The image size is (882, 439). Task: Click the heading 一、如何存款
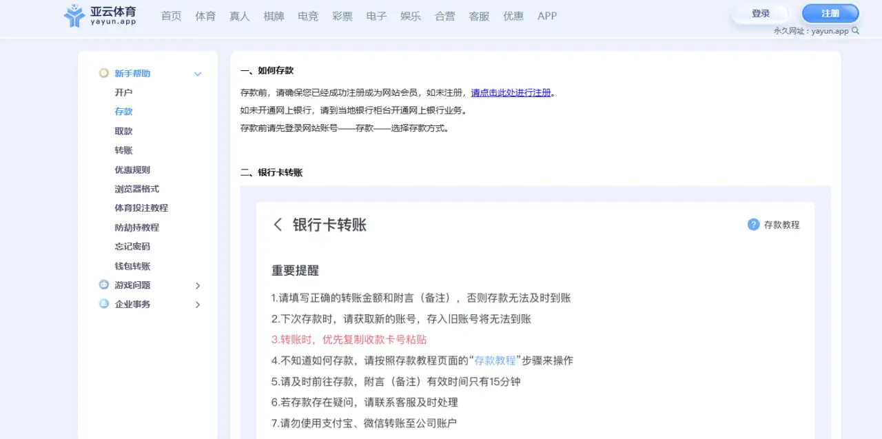267,70
